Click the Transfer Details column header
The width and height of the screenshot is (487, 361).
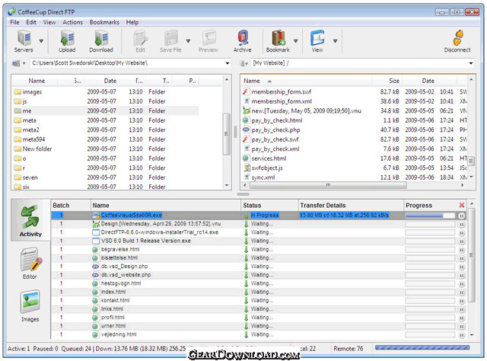pyautogui.click(x=351, y=205)
